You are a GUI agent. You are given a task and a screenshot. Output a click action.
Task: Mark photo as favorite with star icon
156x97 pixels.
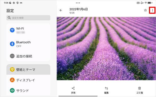pos(145,10)
